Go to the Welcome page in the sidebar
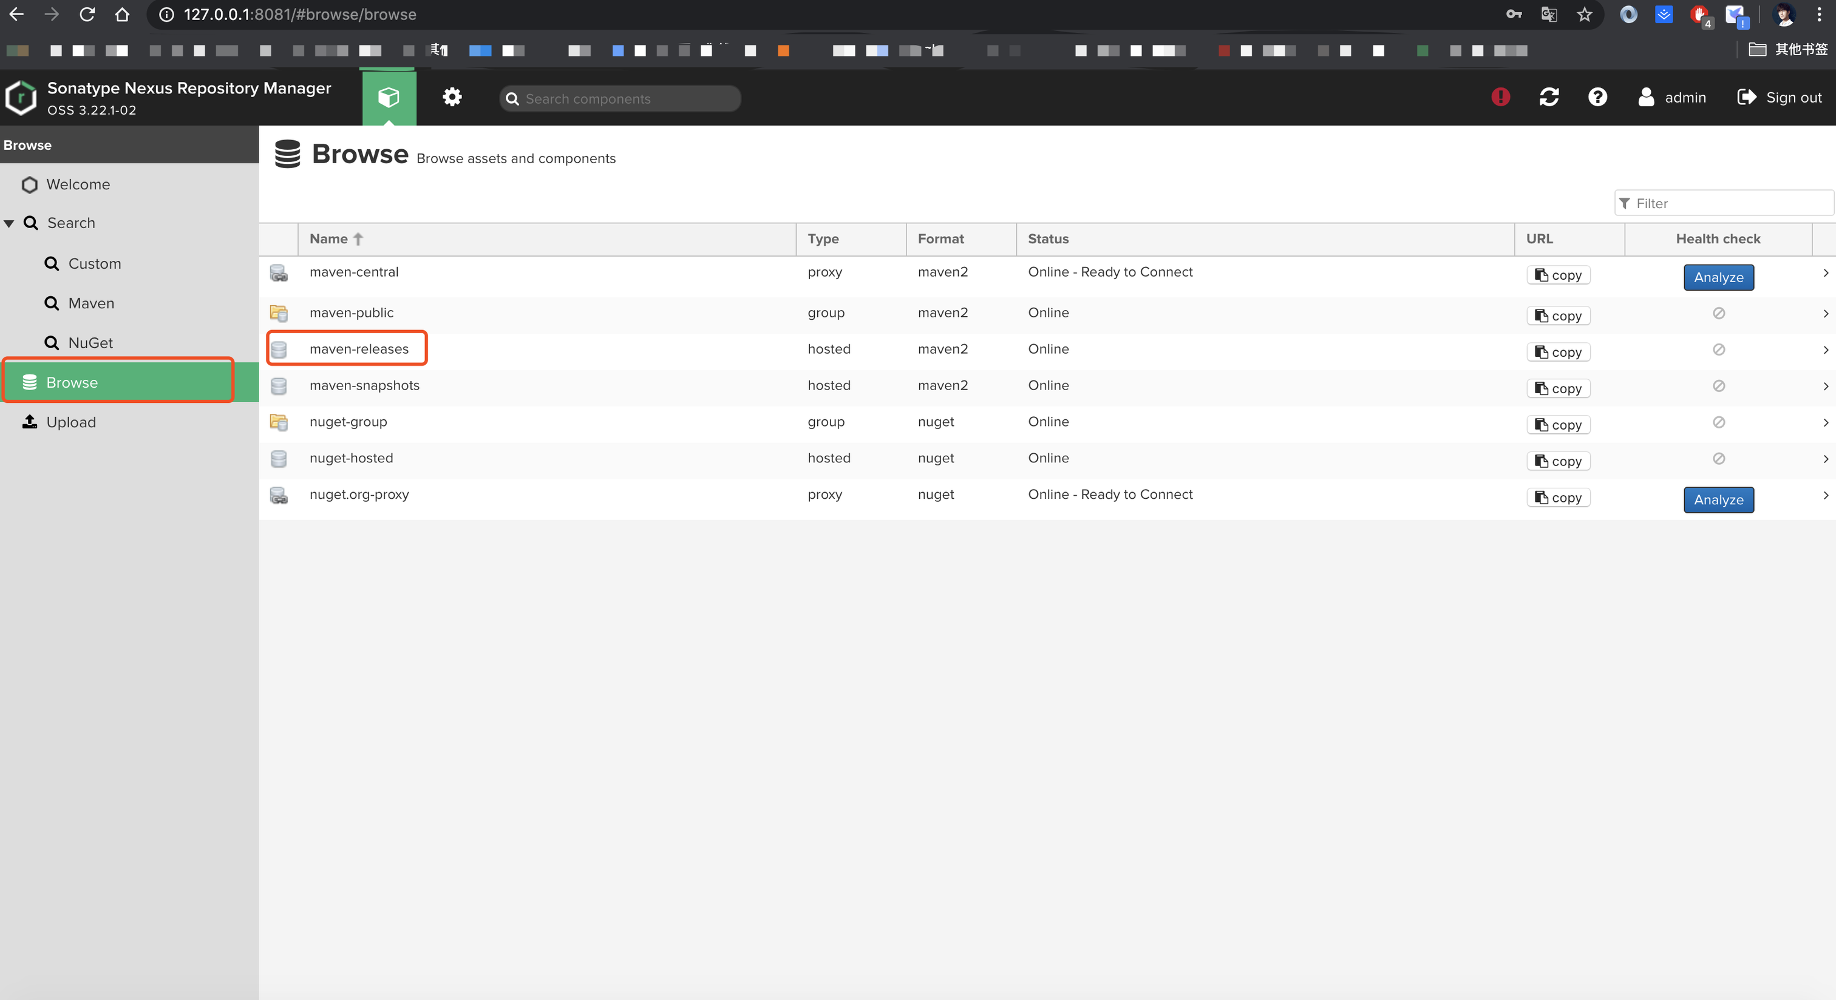1836x1000 pixels. click(78, 184)
